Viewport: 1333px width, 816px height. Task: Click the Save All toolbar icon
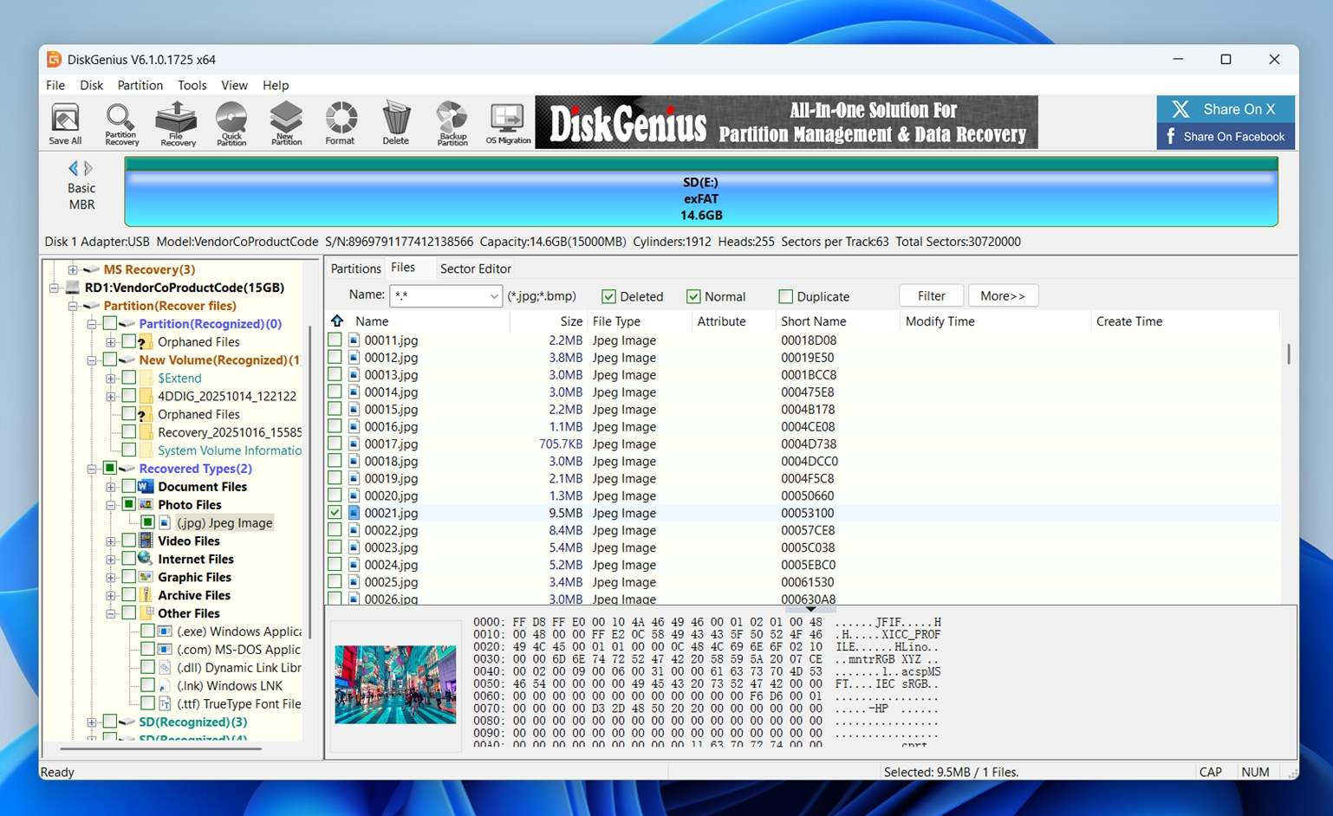(64, 122)
